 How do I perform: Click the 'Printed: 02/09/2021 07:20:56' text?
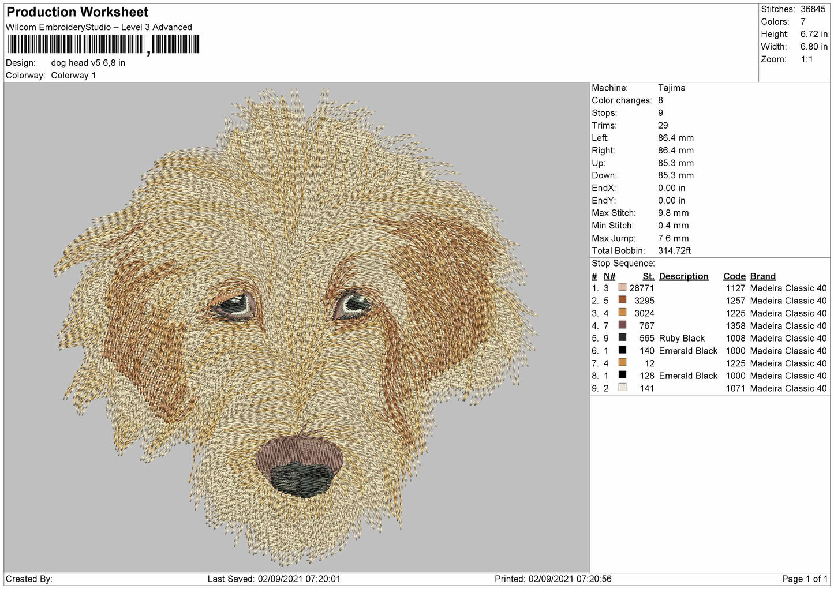[x=553, y=579]
